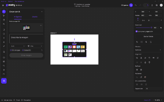The height and width of the screenshot is (102, 164).
Task: Toggle the Conservar proporción checkbox
Action: coord(136,31)
